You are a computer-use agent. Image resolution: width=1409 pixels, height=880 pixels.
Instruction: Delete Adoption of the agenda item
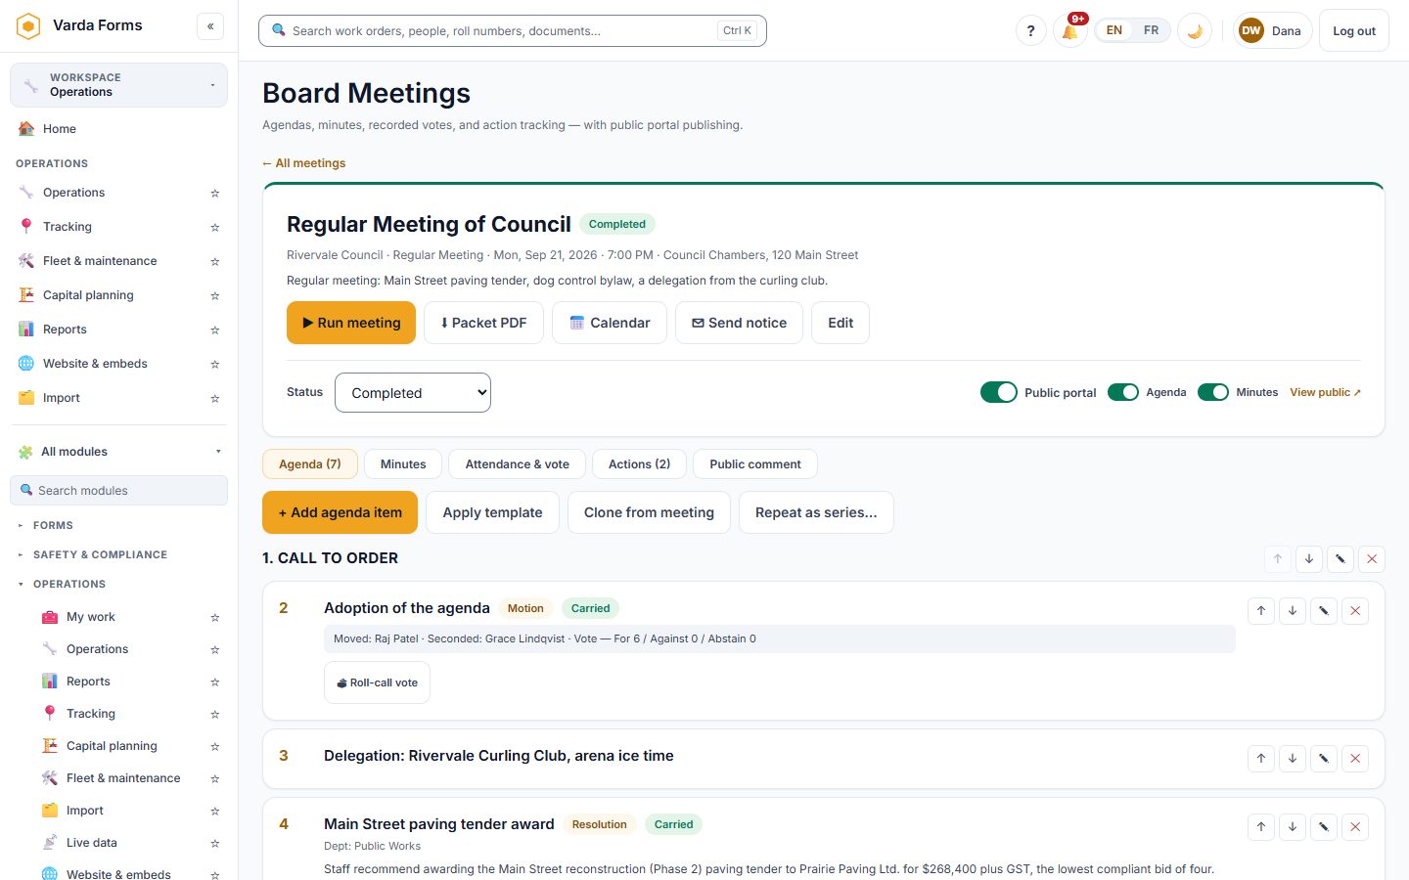pyautogui.click(x=1355, y=611)
